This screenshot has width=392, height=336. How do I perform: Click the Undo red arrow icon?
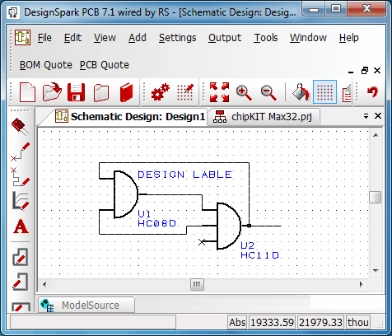372,92
